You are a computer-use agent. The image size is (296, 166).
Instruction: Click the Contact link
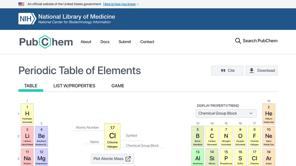147,42
